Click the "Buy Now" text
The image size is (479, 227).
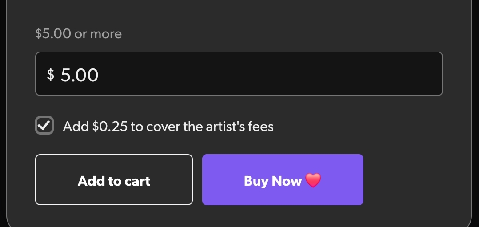(272, 181)
